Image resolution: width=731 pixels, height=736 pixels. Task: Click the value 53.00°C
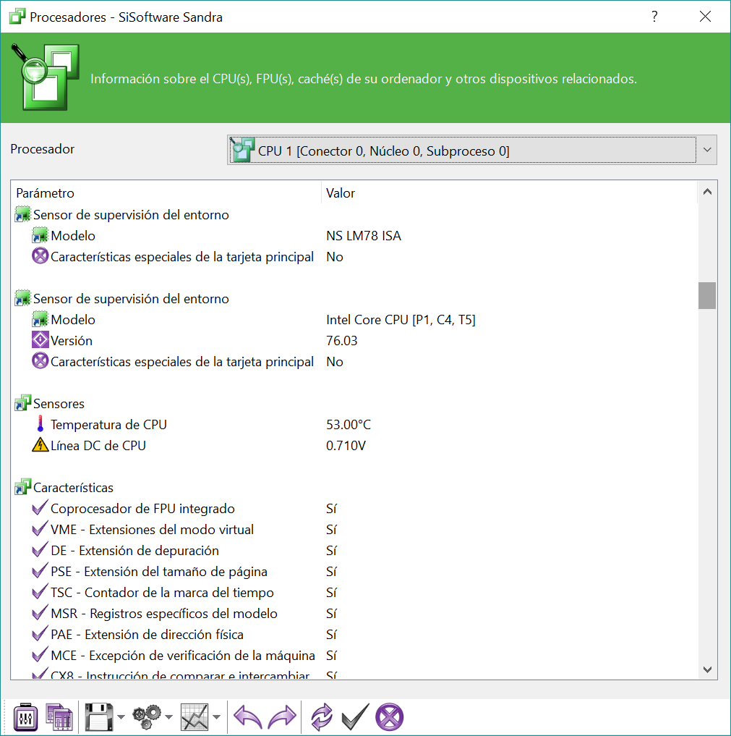pos(349,425)
